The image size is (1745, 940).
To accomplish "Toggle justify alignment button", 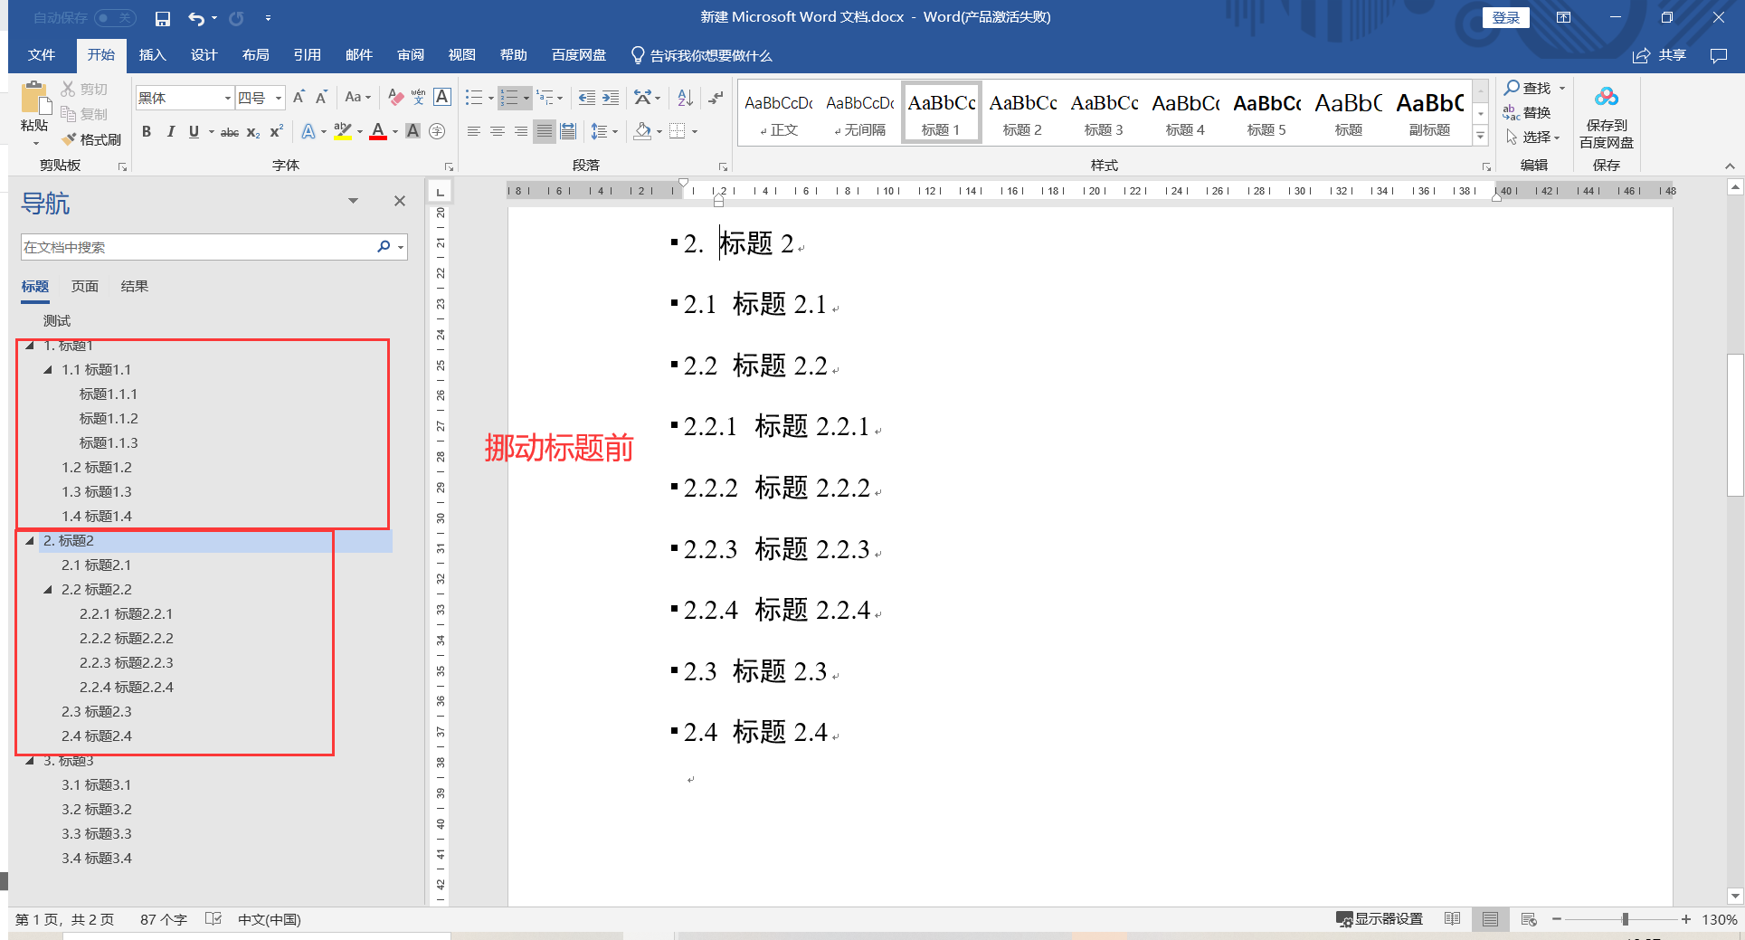I will click(x=544, y=132).
